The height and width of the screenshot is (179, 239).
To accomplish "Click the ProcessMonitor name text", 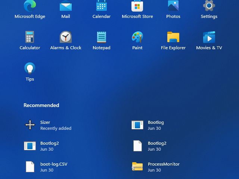I will (x=164, y=164).
